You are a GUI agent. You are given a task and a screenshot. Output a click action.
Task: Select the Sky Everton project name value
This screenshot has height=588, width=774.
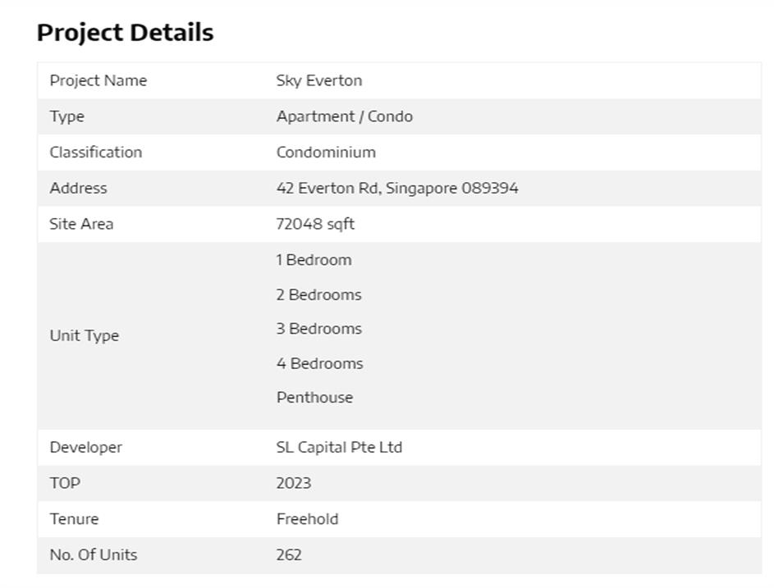pos(318,80)
